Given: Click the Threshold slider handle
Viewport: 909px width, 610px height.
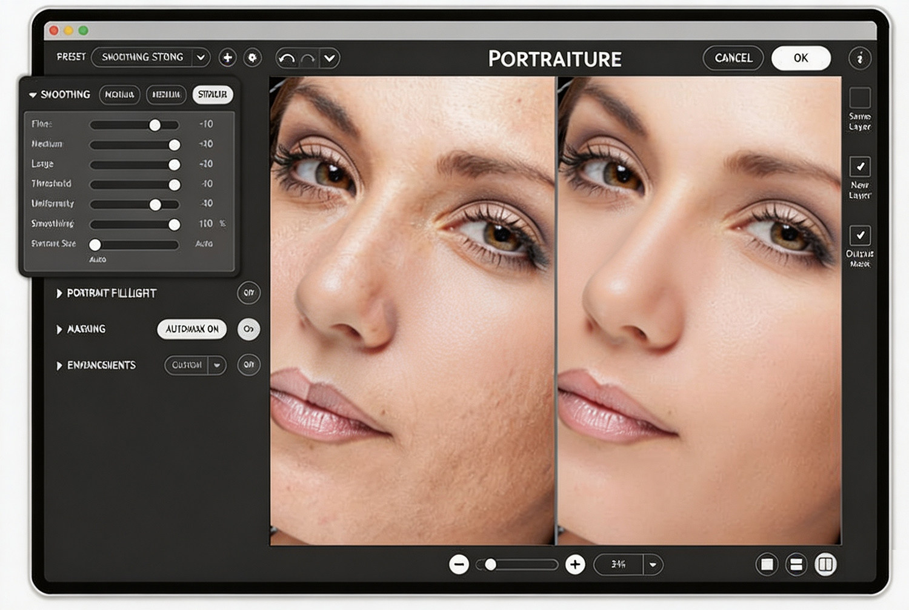Looking at the screenshot, I should (174, 184).
